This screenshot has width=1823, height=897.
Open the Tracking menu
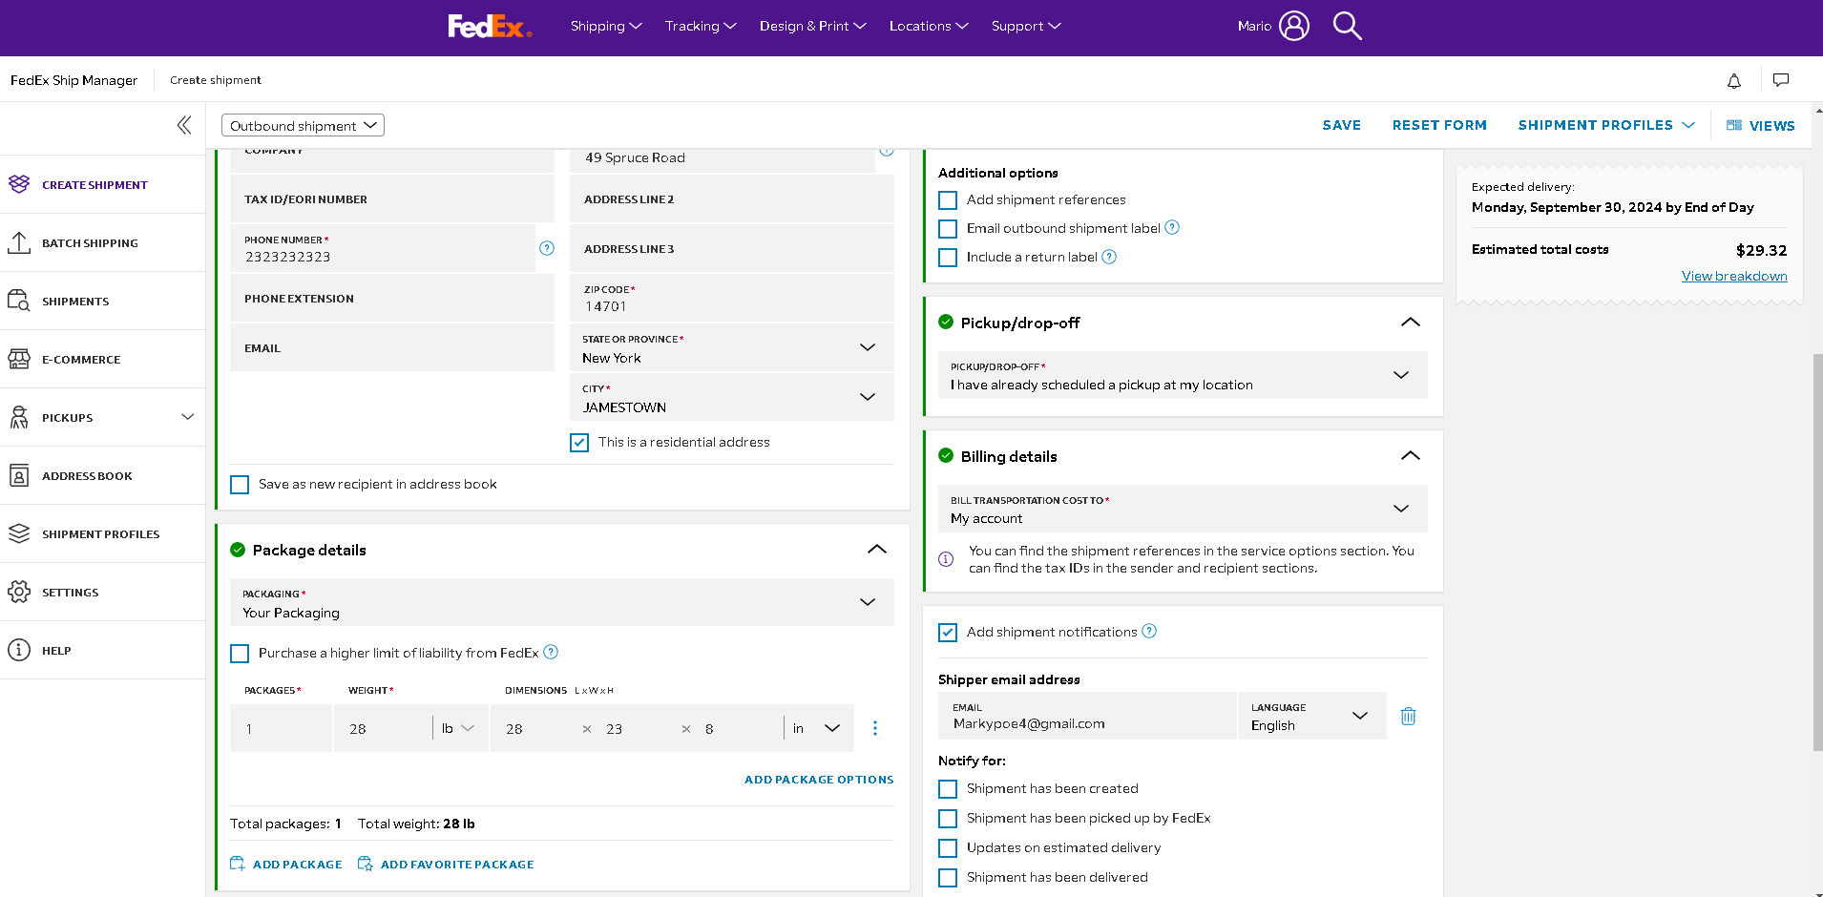click(x=701, y=26)
